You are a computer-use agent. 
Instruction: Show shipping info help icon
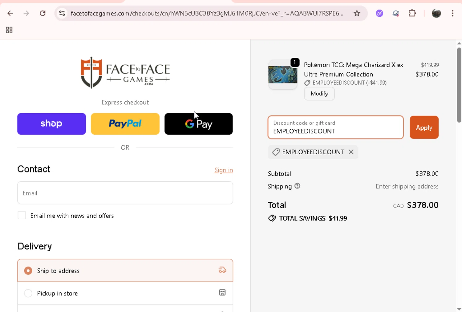coord(297,186)
